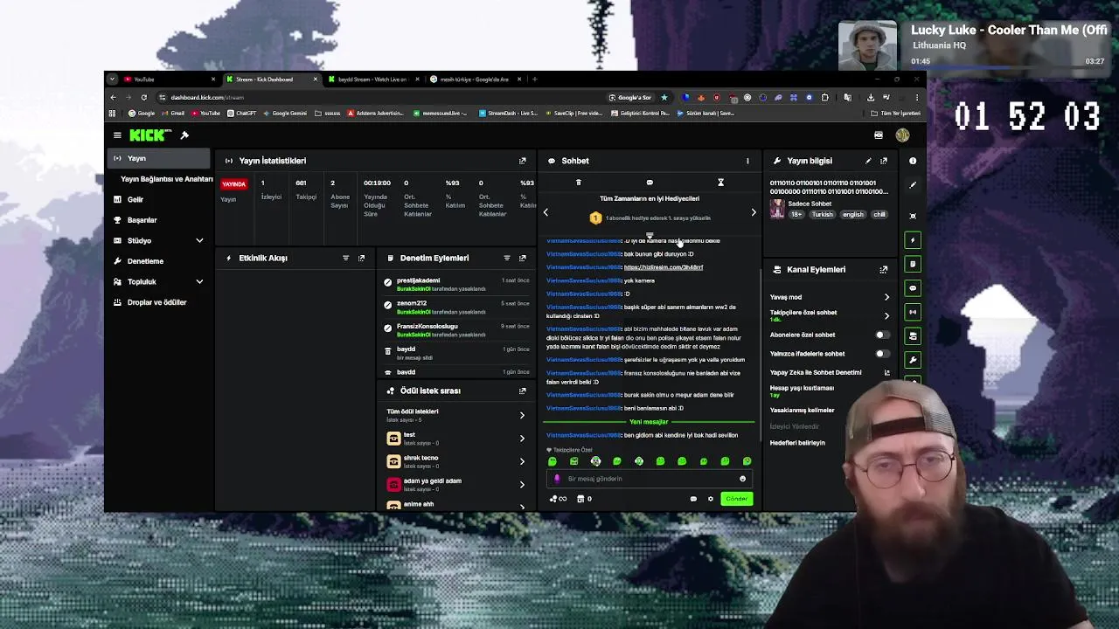Click the trash icon in chat header
Viewport: 1119px width, 629px height.
578,183
